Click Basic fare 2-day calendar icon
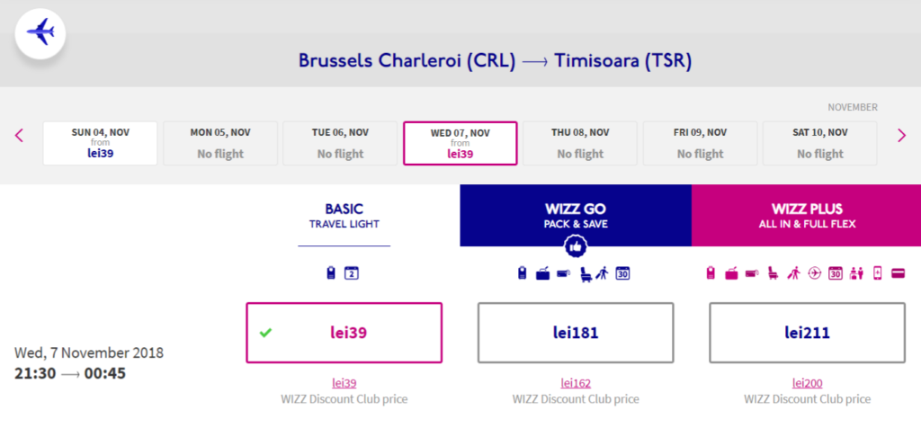 [x=352, y=273]
